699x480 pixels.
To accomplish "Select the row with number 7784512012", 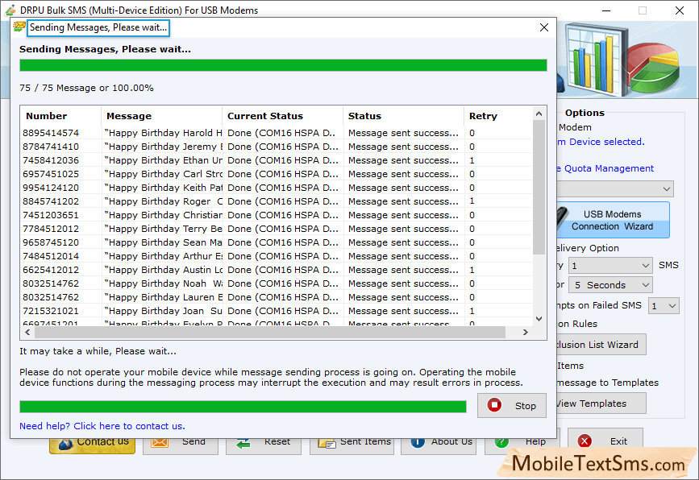I will [277, 229].
